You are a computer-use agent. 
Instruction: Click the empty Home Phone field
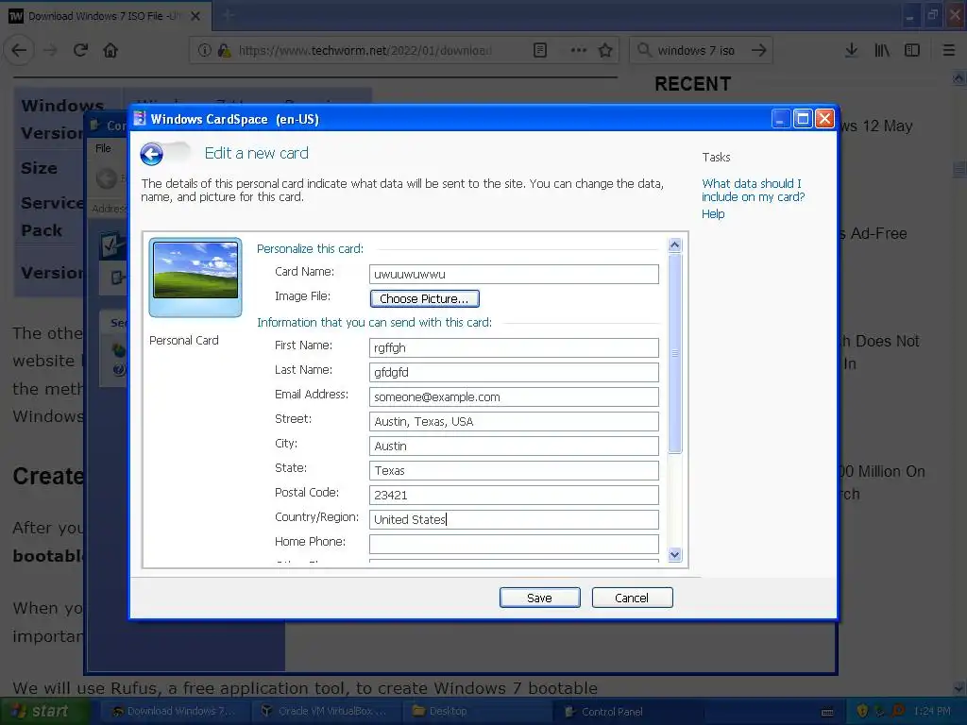[514, 544]
